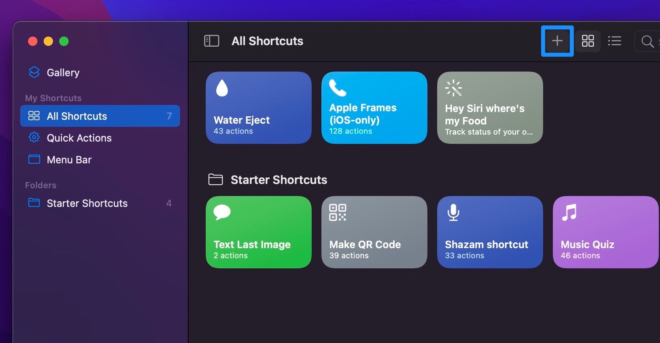
Task: Click the microphone icon on Shazam shortcut
Action: [x=453, y=212]
